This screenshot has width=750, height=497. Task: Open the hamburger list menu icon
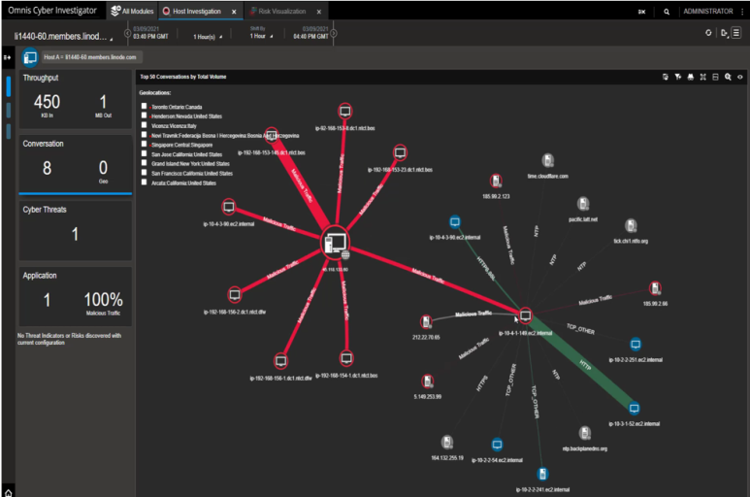pyautogui.click(x=736, y=33)
